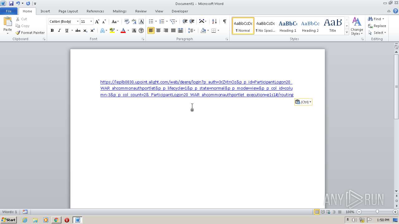Click the proofing status icon in status bar
Image resolution: width=399 pixels, height=224 pixels.
tap(25, 212)
